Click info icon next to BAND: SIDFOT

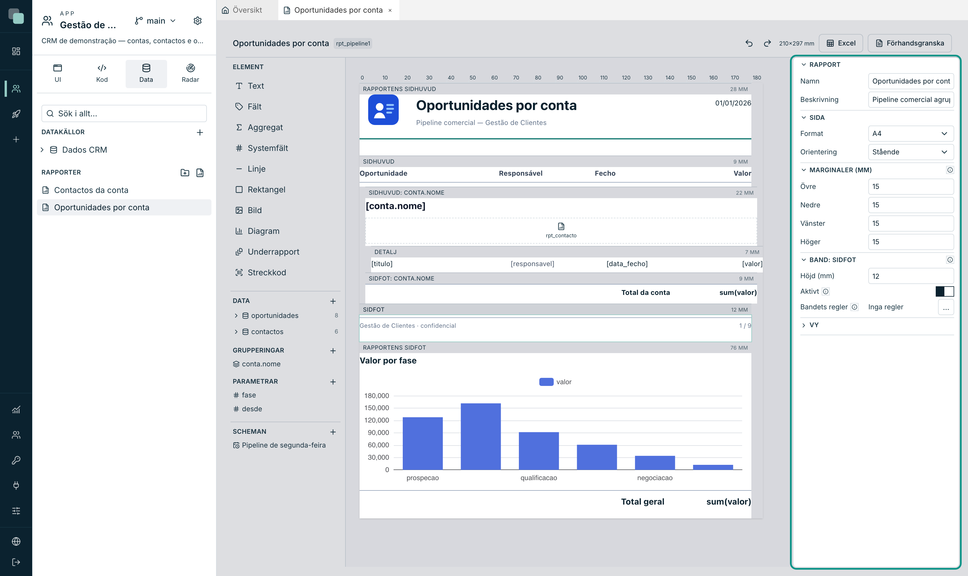point(950,260)
